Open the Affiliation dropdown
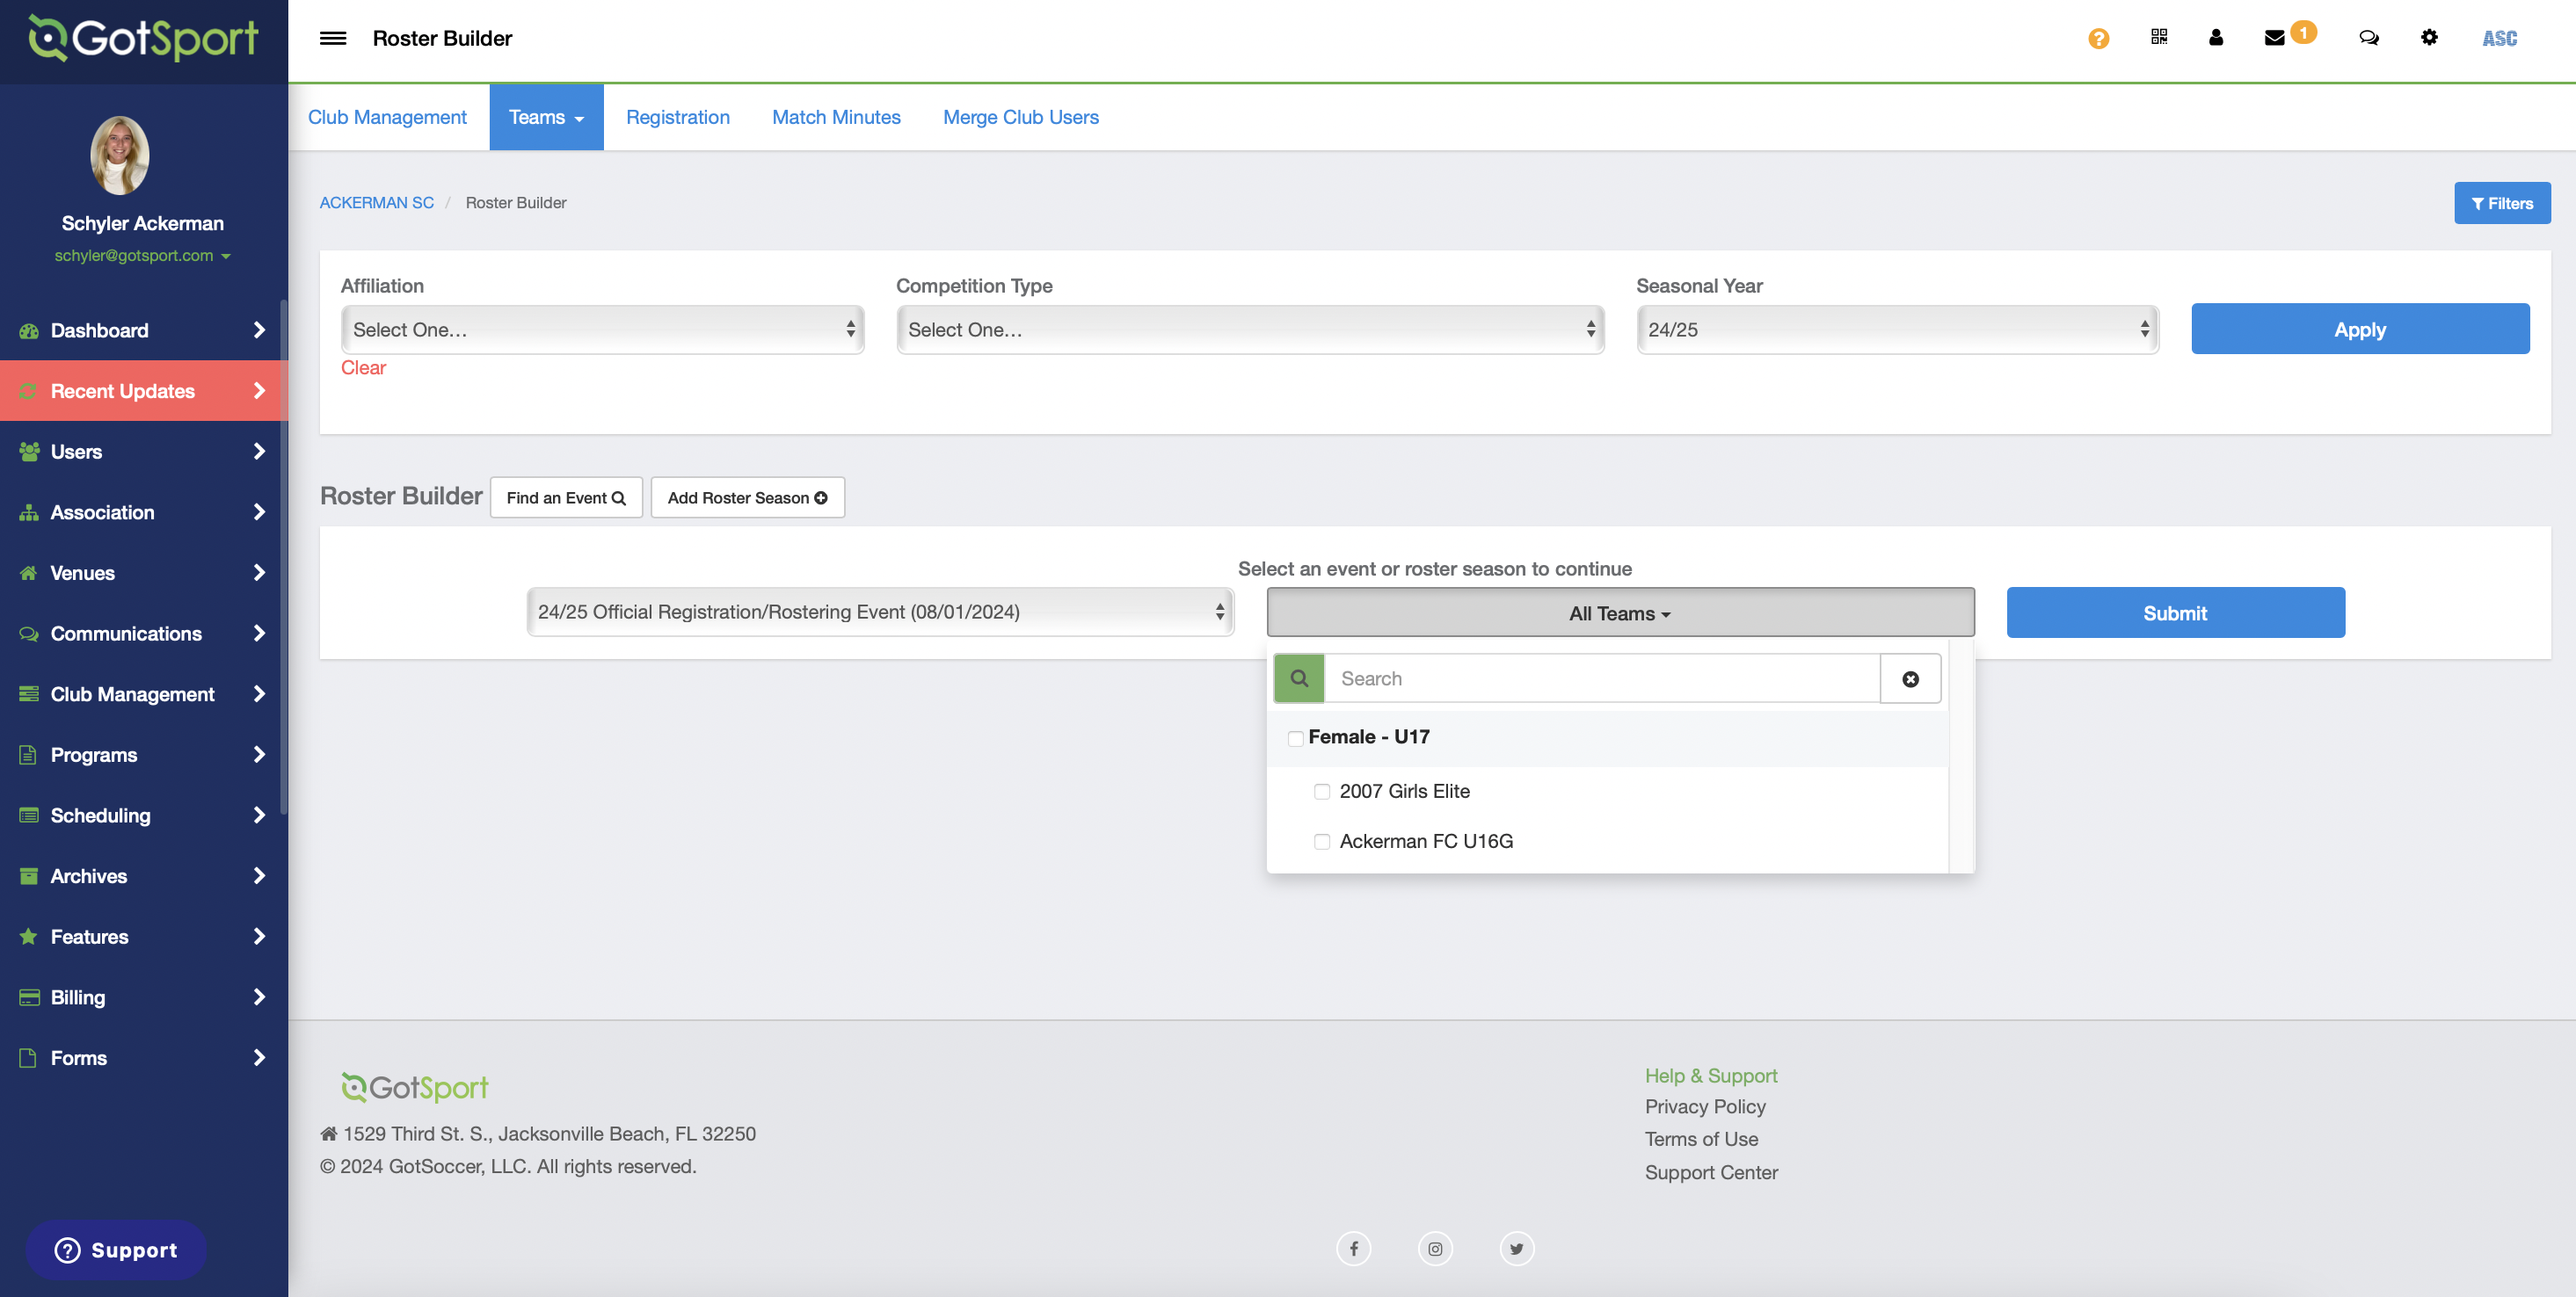2576x1297 pixels. tap(602, 329)
